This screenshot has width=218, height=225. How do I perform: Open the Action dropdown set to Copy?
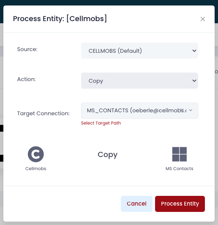(x=139, y=81)
